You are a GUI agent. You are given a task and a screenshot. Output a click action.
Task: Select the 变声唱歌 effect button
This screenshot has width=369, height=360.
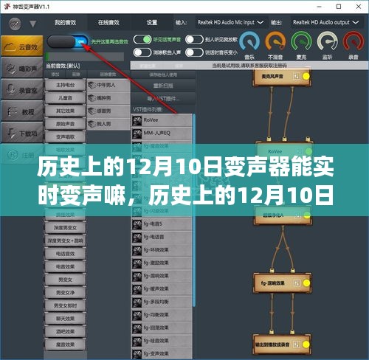tap(65, 137)
